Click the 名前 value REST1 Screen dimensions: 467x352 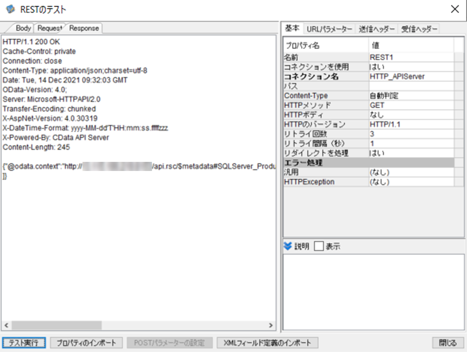(411, 57)
